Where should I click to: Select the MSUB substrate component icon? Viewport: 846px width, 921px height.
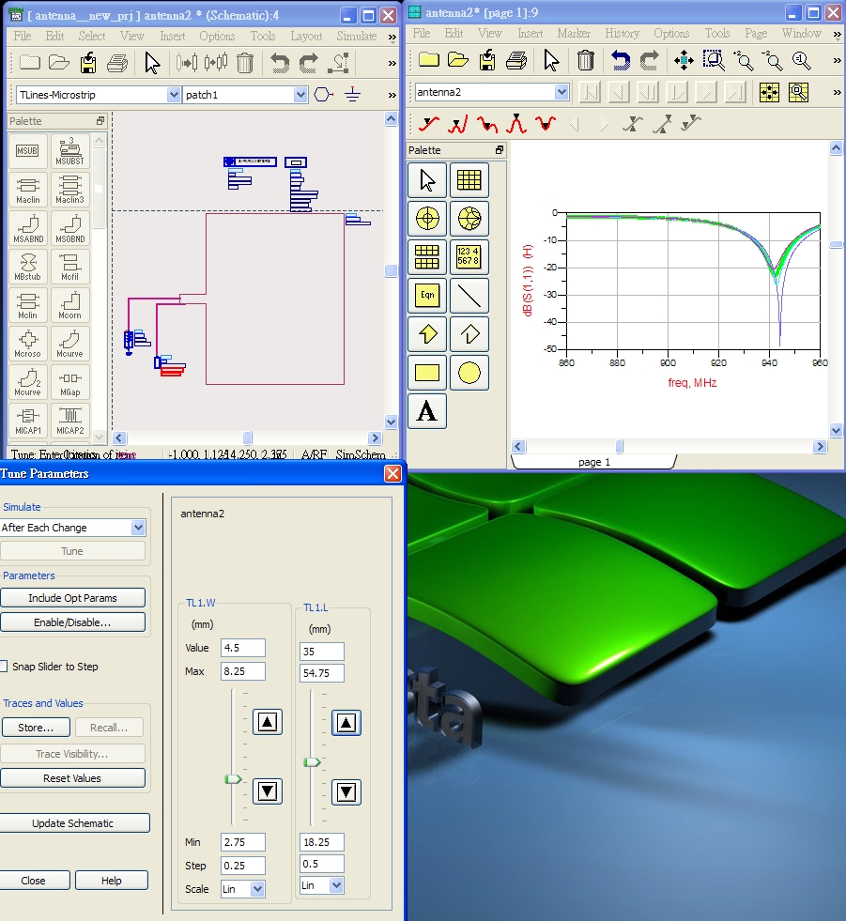[x=27, y=151]
